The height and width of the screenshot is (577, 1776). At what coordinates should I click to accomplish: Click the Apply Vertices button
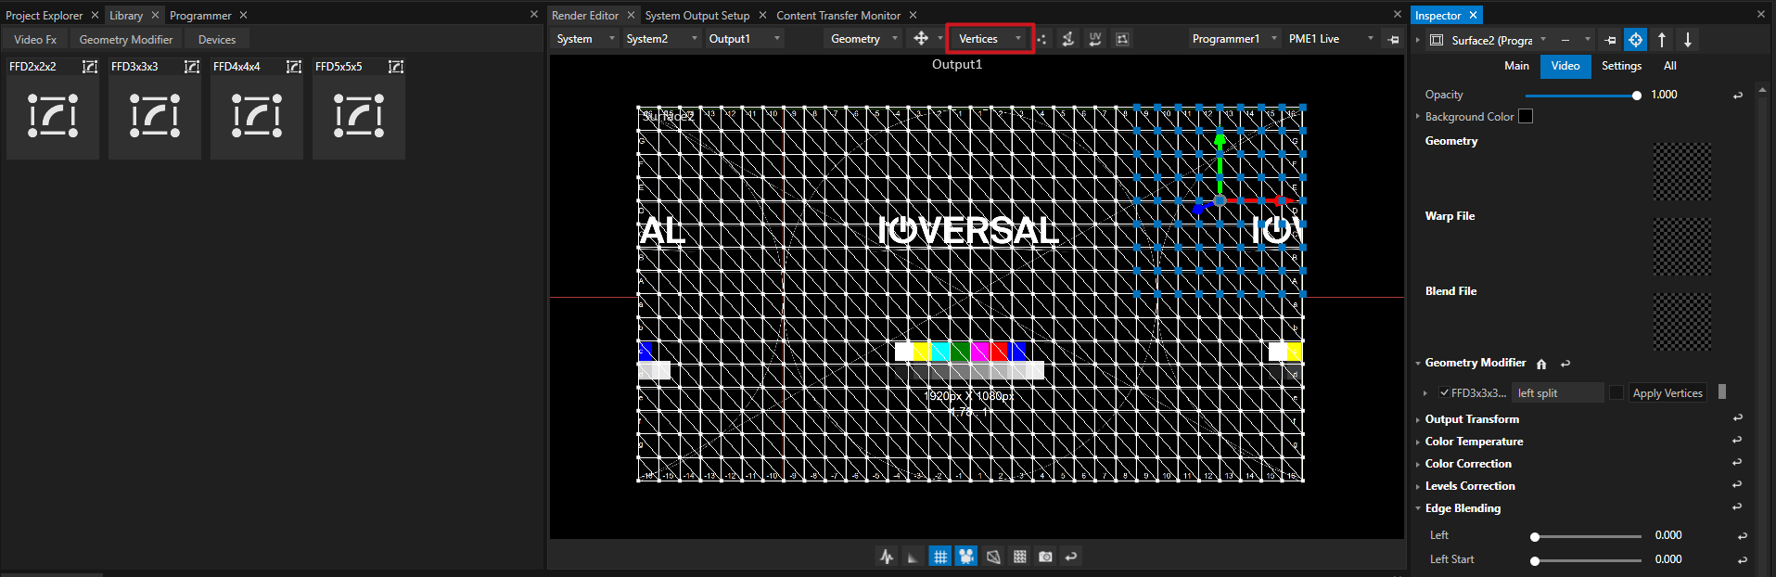[1667, 392]
